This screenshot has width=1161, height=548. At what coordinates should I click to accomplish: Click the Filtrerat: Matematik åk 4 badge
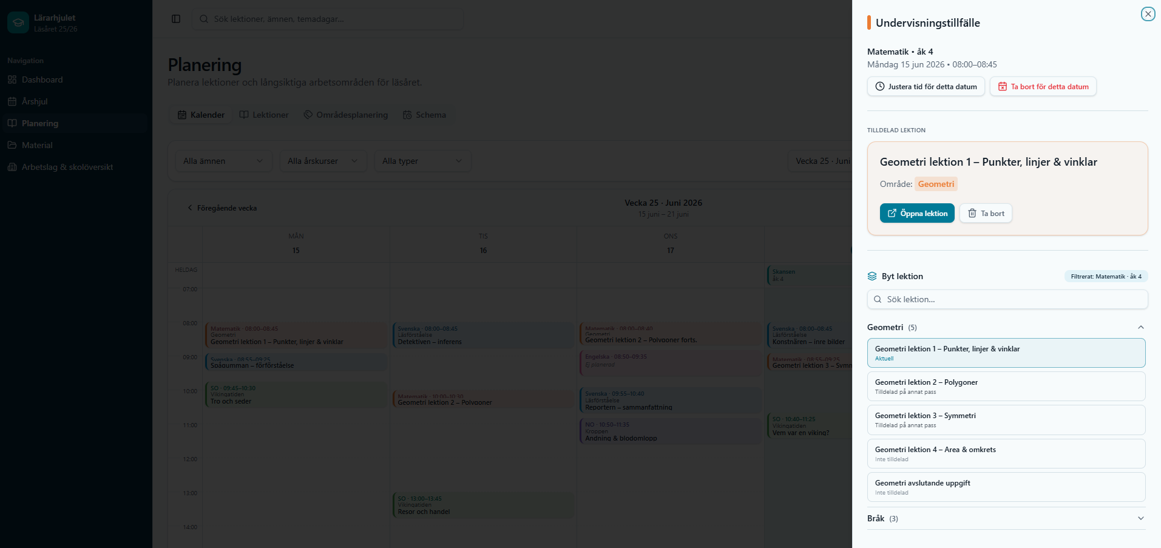tap(1106, 276)
